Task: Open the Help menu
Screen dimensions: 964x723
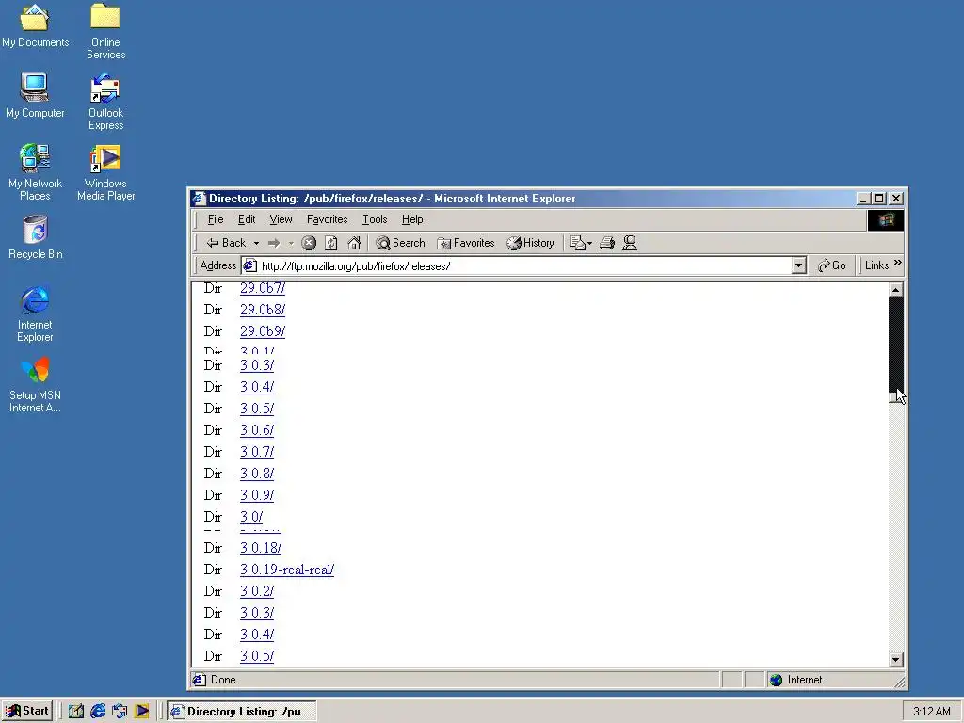Action: 412,219
